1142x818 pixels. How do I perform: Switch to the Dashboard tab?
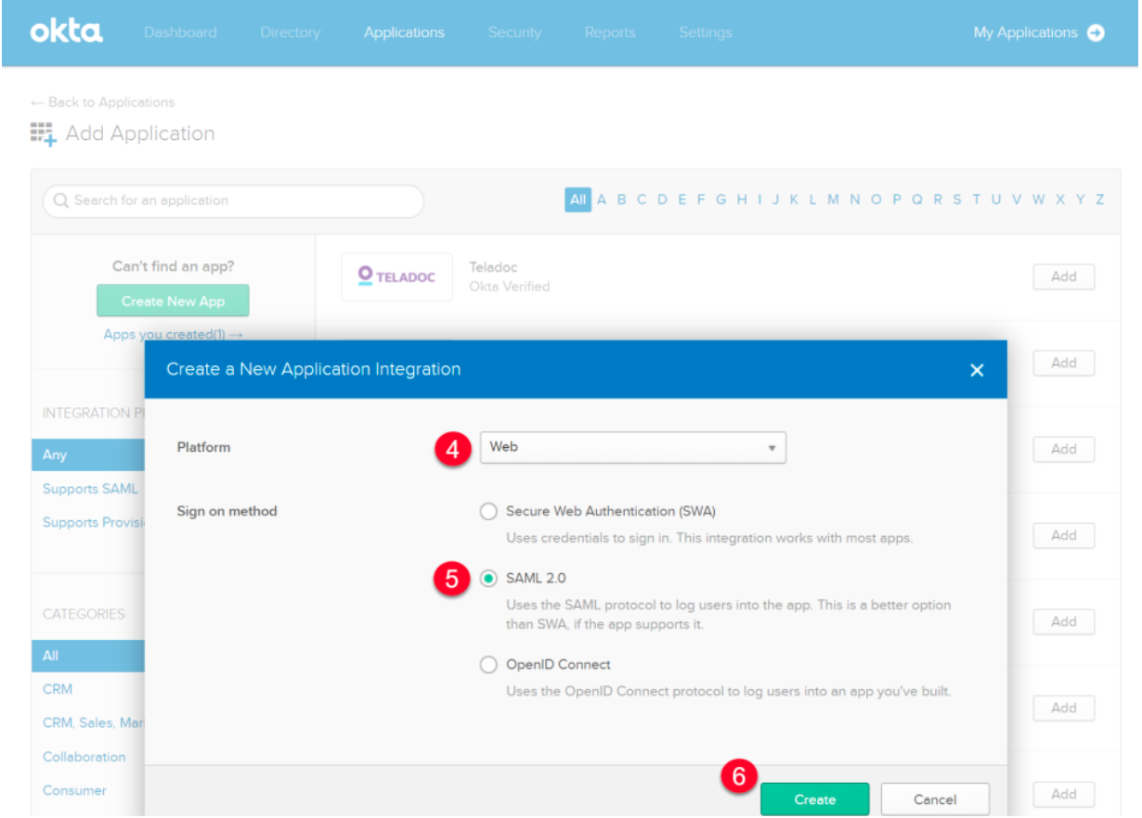click(x=180, y=32)
